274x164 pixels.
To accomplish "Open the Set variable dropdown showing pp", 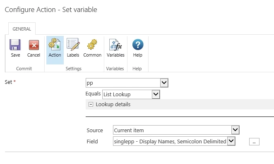I will pyautogui.click(x=127, y=83).
